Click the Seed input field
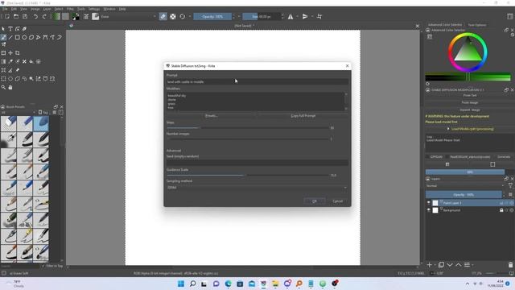Image resolution: width=515 pixels, height=290 pixels. click(x=257, y=163)
